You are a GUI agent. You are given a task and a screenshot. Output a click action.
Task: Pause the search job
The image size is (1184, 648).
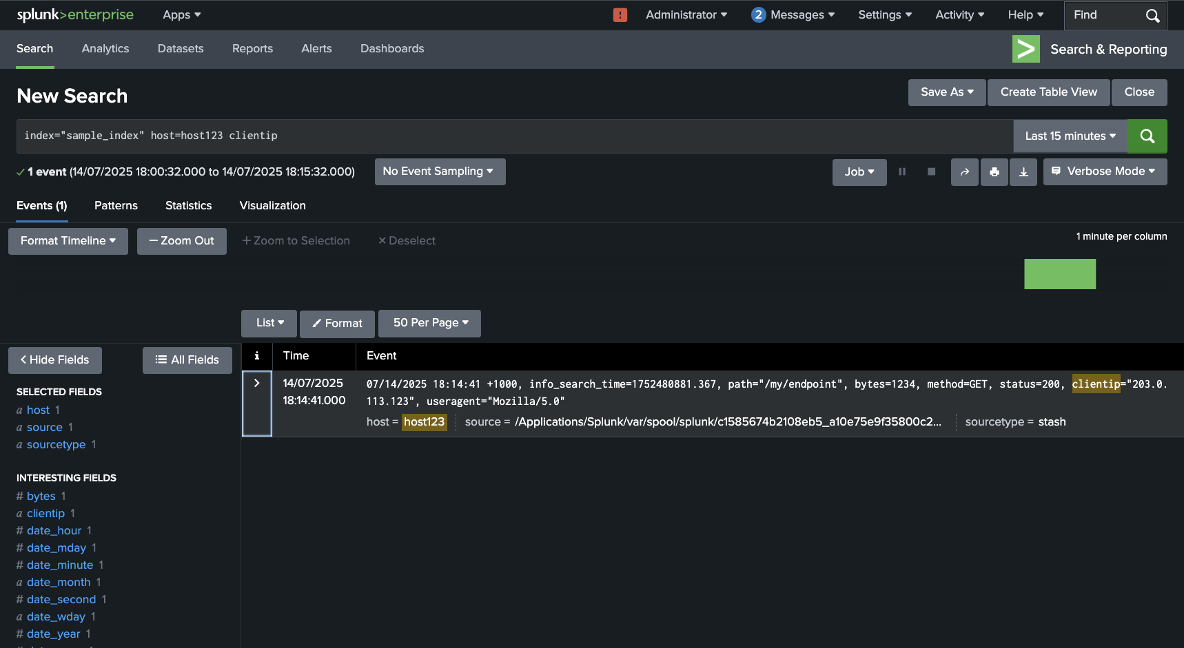pos(902,172)
